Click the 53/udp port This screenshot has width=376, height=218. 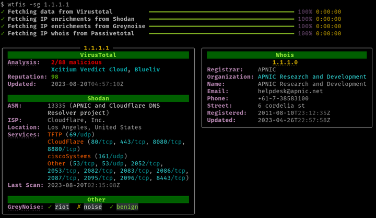pyautogui.click(x=113, y=163)
